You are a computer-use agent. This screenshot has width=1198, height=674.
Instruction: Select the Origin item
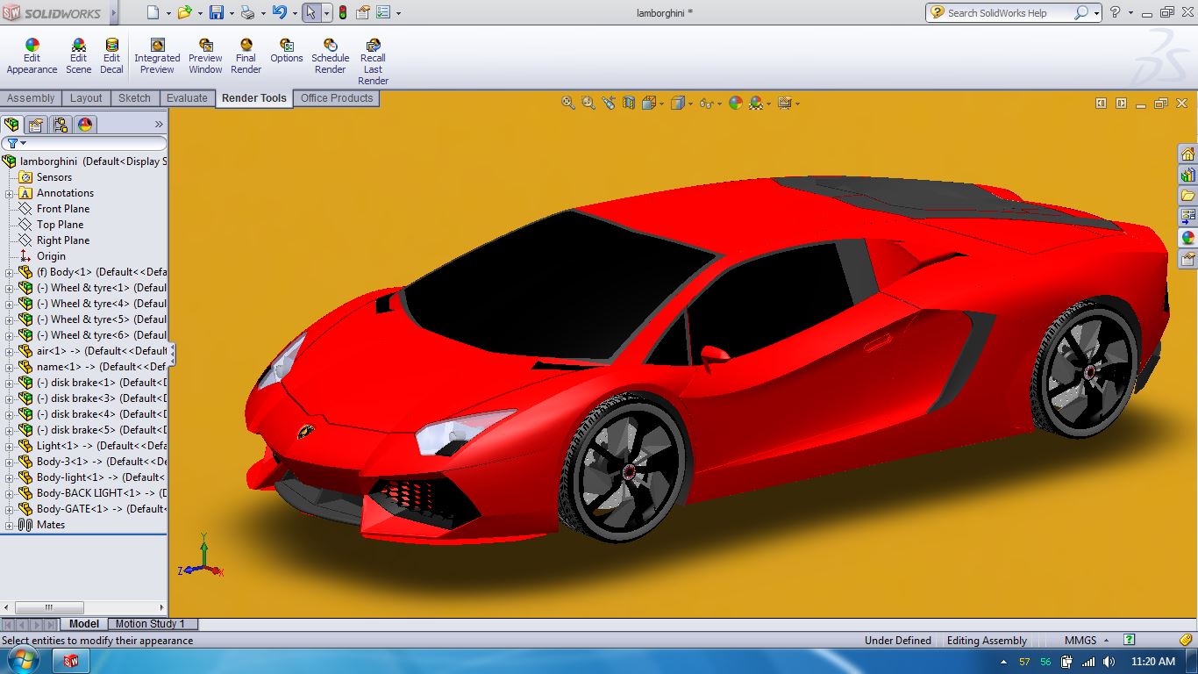[x=51, y=256]
